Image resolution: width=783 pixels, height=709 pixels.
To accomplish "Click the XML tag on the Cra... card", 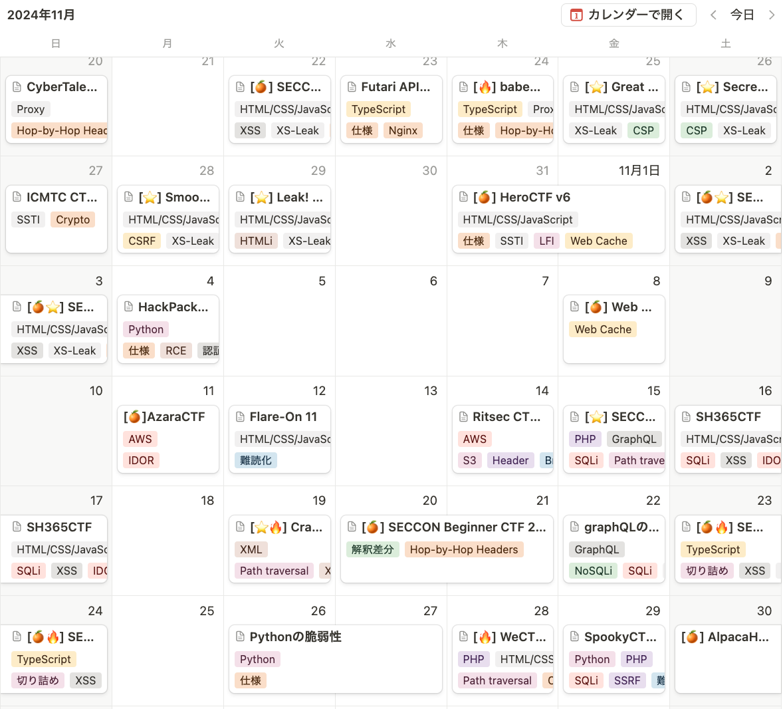I will tap(251, 549).
